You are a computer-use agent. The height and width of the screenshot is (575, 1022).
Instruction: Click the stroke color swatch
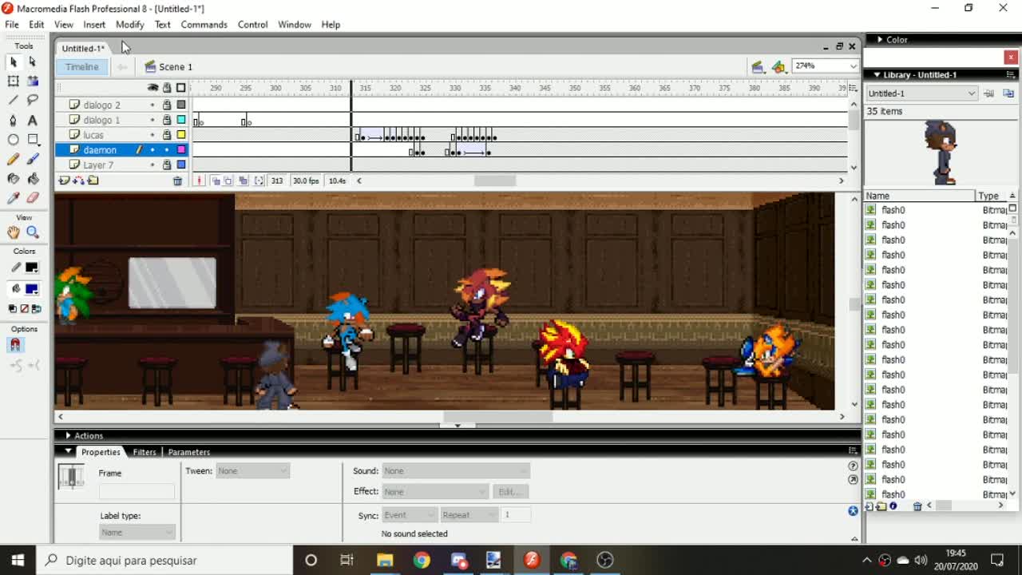32,268
